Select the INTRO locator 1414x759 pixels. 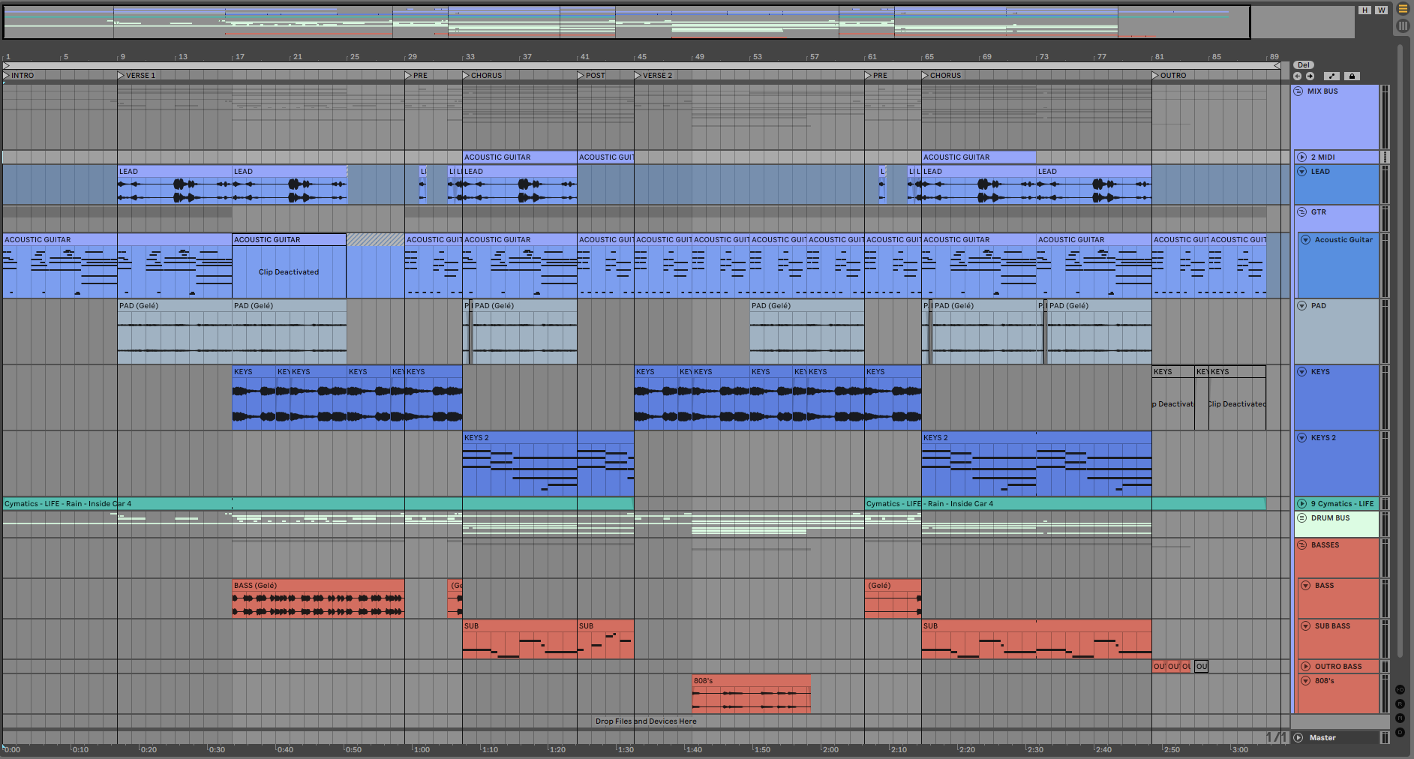19,76
